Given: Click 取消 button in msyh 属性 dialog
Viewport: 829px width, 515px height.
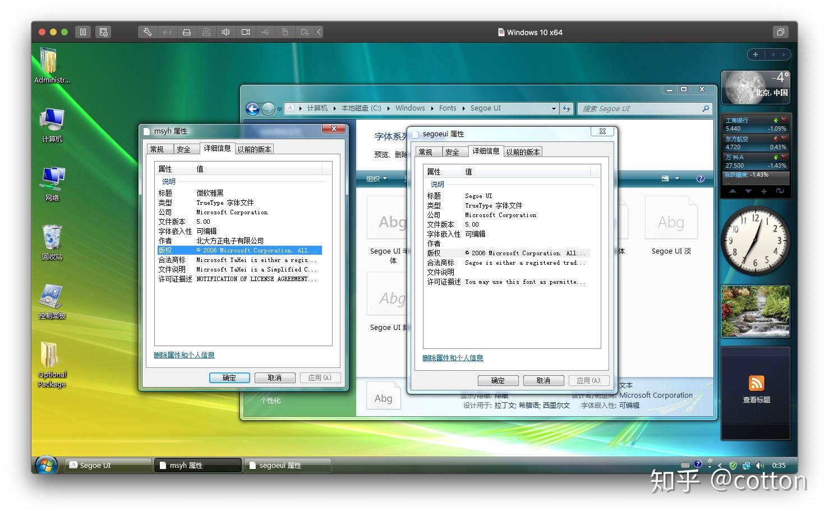Looking at the screenshot, I should 275,378.
